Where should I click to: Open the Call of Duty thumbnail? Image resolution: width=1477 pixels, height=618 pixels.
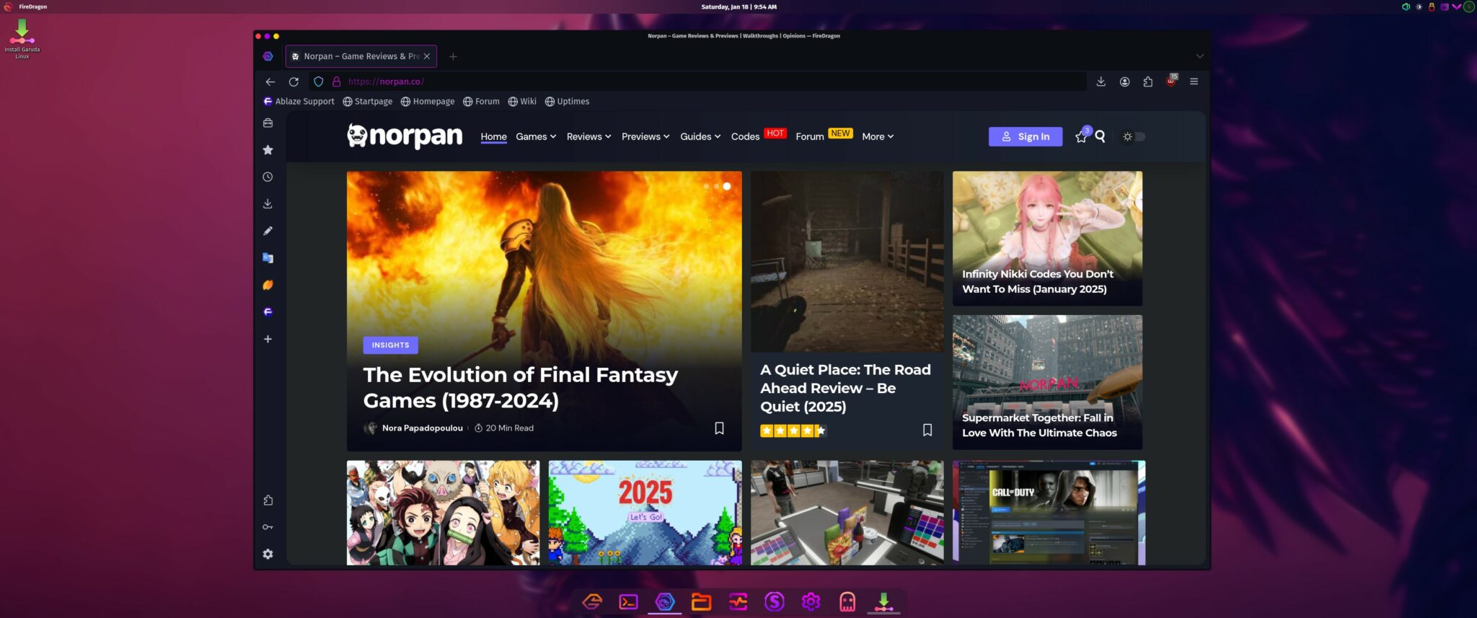1049,513
